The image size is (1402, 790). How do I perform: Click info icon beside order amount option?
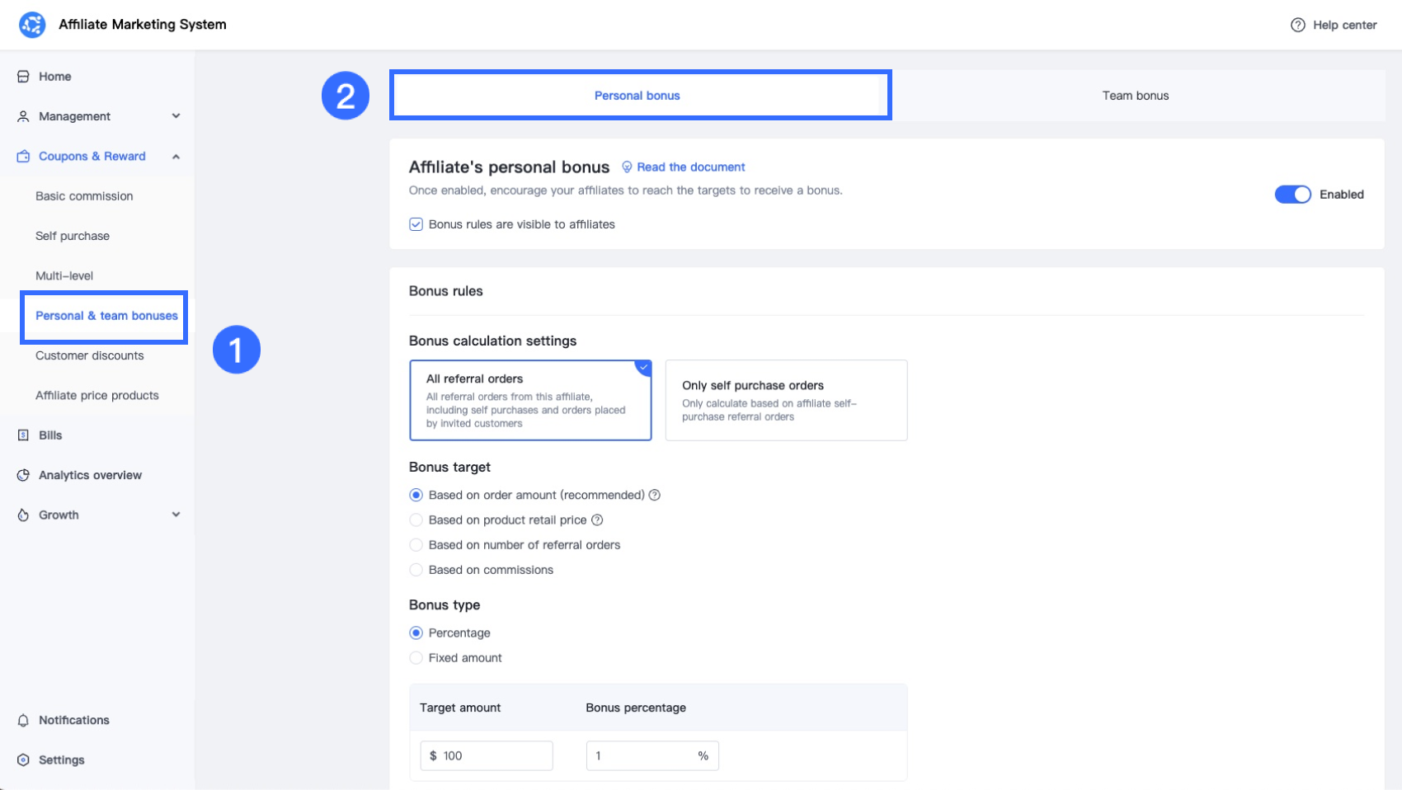[655, 495]
